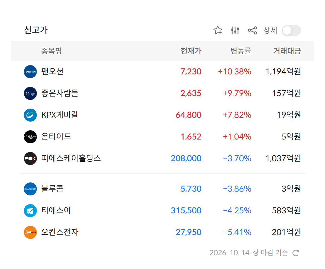Open the 팬오션 stock name

coord(52,72)
